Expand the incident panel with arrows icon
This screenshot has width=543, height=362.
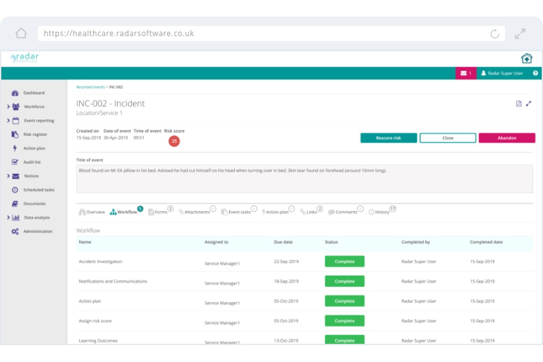(528, 104)
